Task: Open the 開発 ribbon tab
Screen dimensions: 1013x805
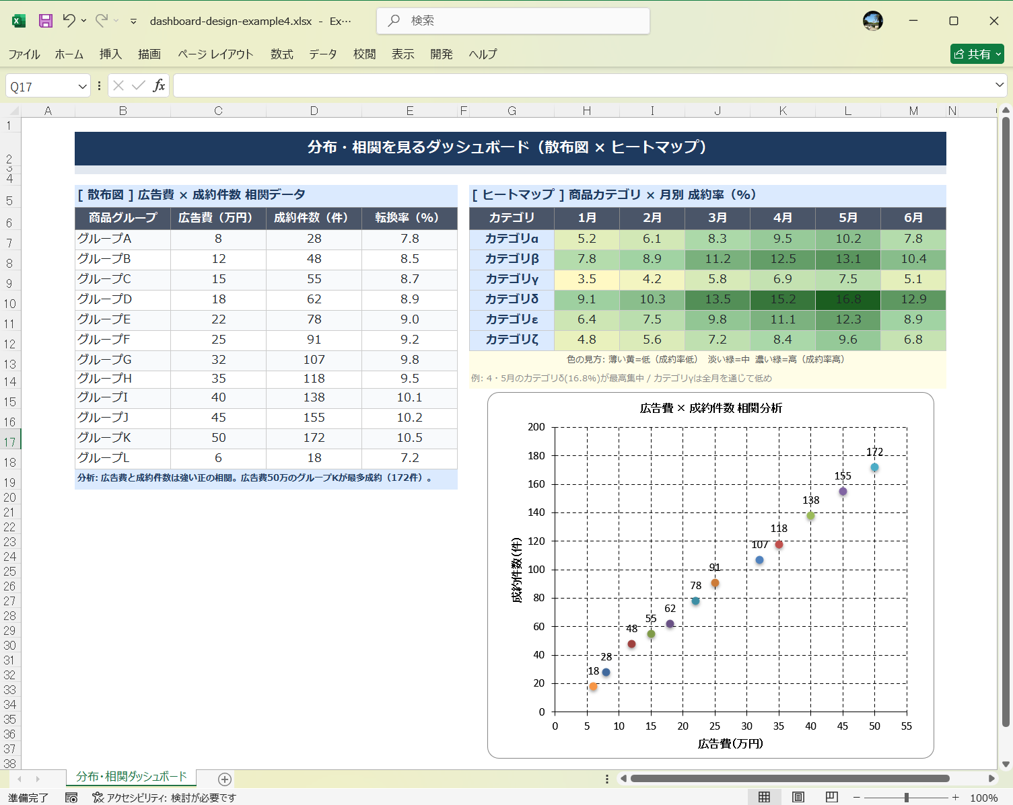Action: click(x=442, y=54)
